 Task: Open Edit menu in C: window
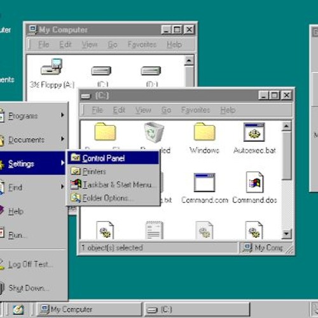point(119,110)
